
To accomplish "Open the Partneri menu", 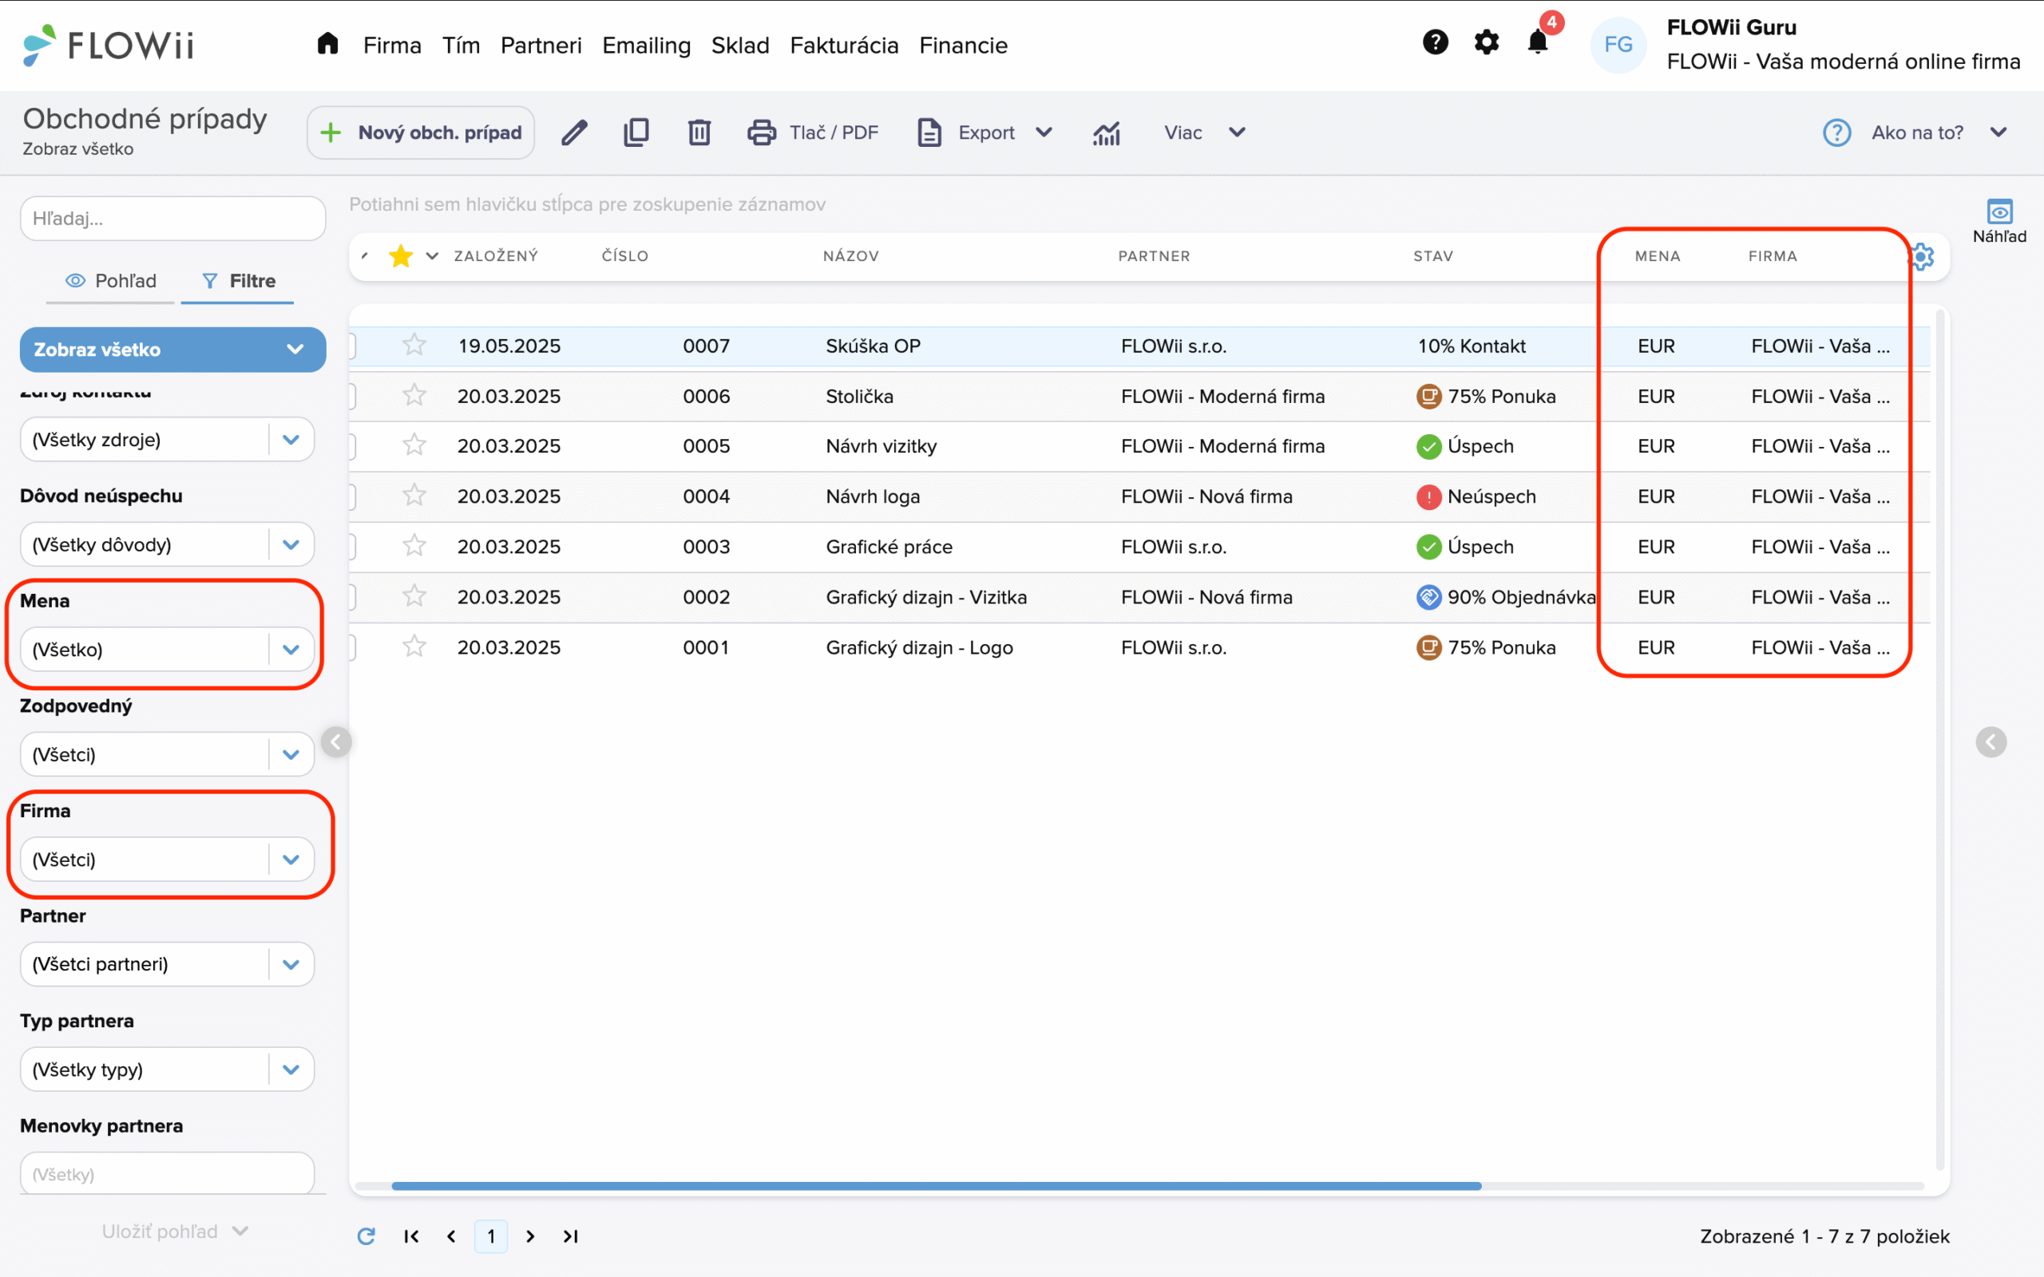I will point(541,45).
